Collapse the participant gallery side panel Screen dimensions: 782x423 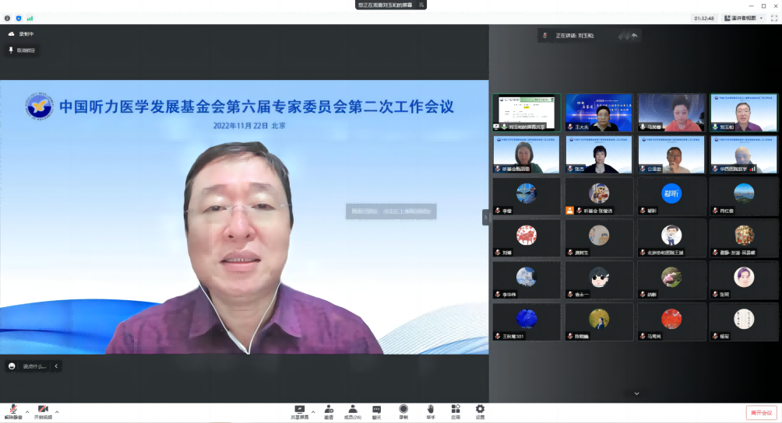pos(486,217)
